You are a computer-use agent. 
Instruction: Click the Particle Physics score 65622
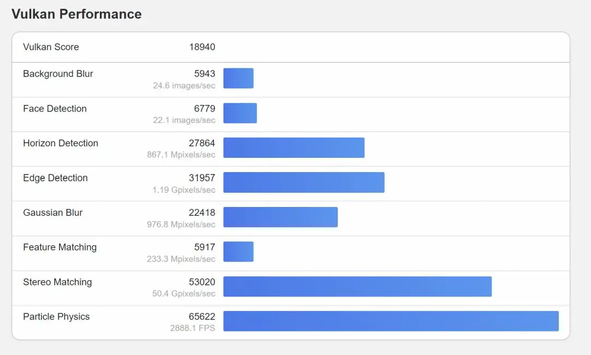[202, 317]
